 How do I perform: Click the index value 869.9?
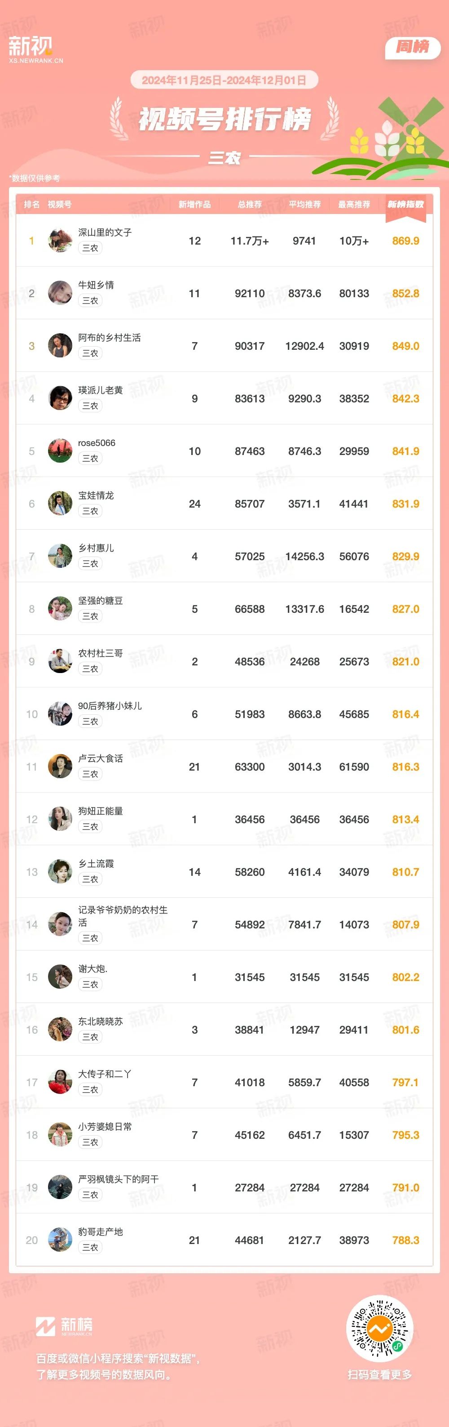click(405, 241)
